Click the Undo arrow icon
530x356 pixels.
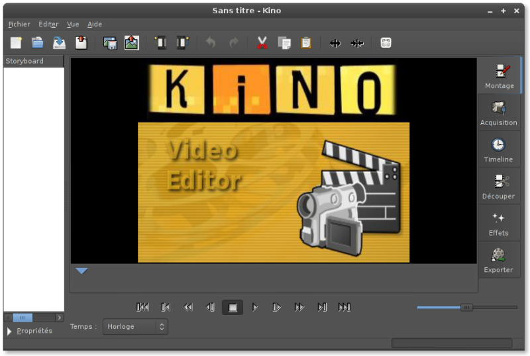[211, 43]
